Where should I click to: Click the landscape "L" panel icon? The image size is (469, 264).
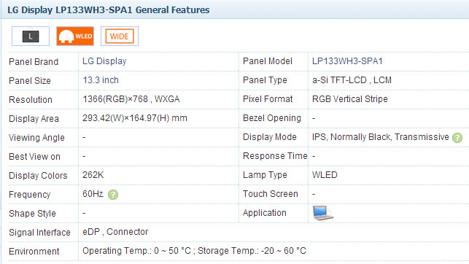click(x=31, y=36)
